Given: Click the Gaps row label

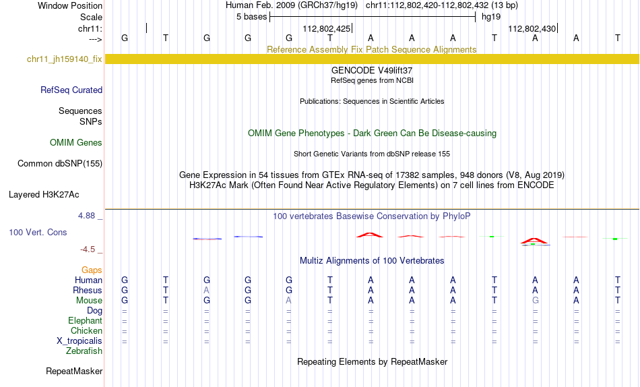Looking at the screenshot, I should pyautogui.click(x=92, y=270).
